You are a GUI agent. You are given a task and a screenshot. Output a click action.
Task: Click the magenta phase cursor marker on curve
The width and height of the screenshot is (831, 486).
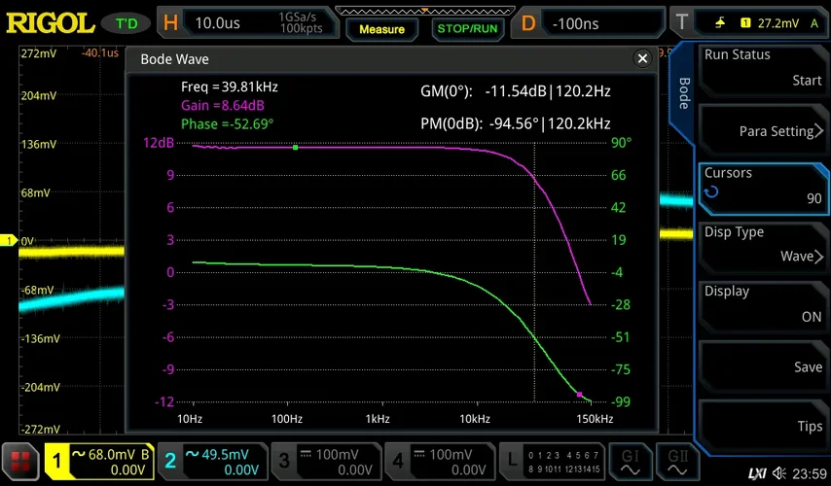[x=579, y=395]
